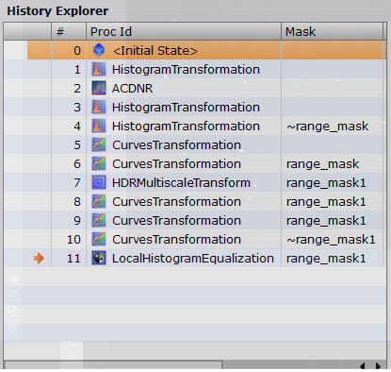Screen dimensions: 391x372
Task: Select the ACDNR history step
Action: (132, 89)
